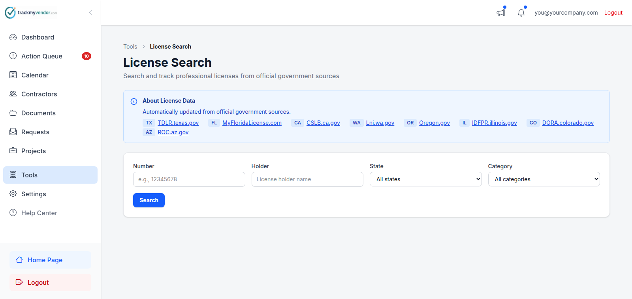Open the State dropdown
This screenshot has height=299, width=632.
point(426,179)
